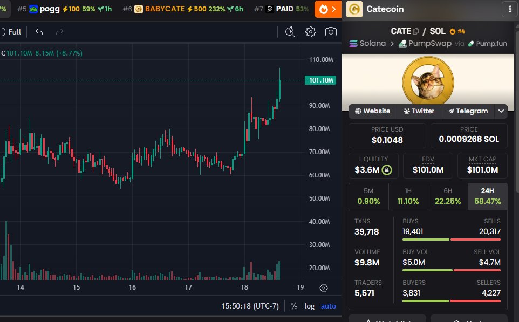The height and width of the screenshot is (322, 519).
Task: Click the 0.0009268 SOL price box
Action: 469,135
